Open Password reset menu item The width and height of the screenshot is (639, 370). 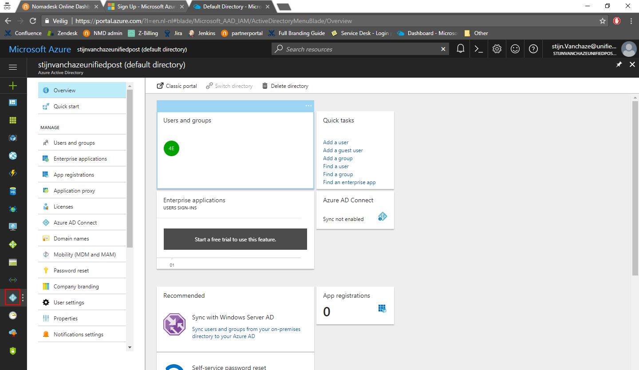point(82,270)
